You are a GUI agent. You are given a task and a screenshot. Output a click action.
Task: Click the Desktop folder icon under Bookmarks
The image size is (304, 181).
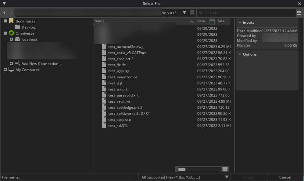17,27
